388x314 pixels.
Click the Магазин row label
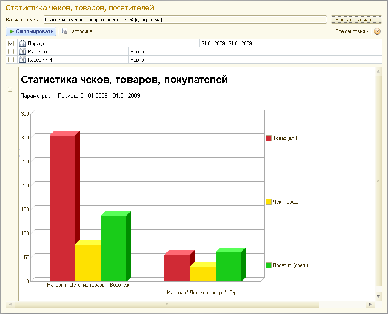(x=37, y=52)
